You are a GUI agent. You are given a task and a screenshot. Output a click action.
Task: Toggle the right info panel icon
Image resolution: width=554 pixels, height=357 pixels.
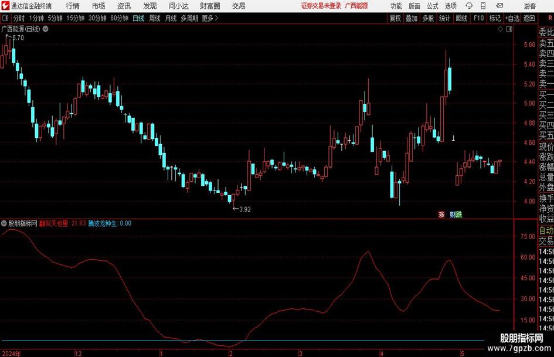tap(509, 29)
